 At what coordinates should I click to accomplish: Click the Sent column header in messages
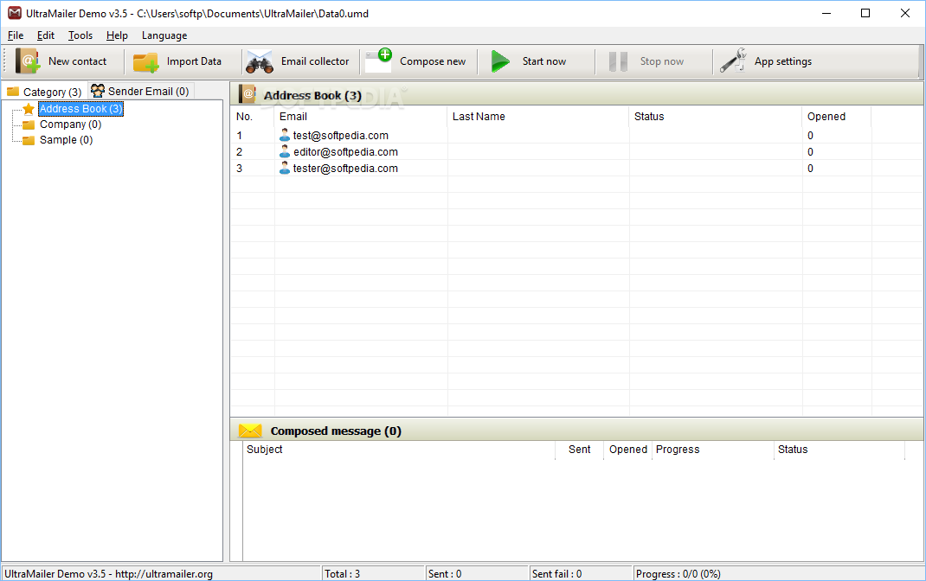click(x=579, y=450)
